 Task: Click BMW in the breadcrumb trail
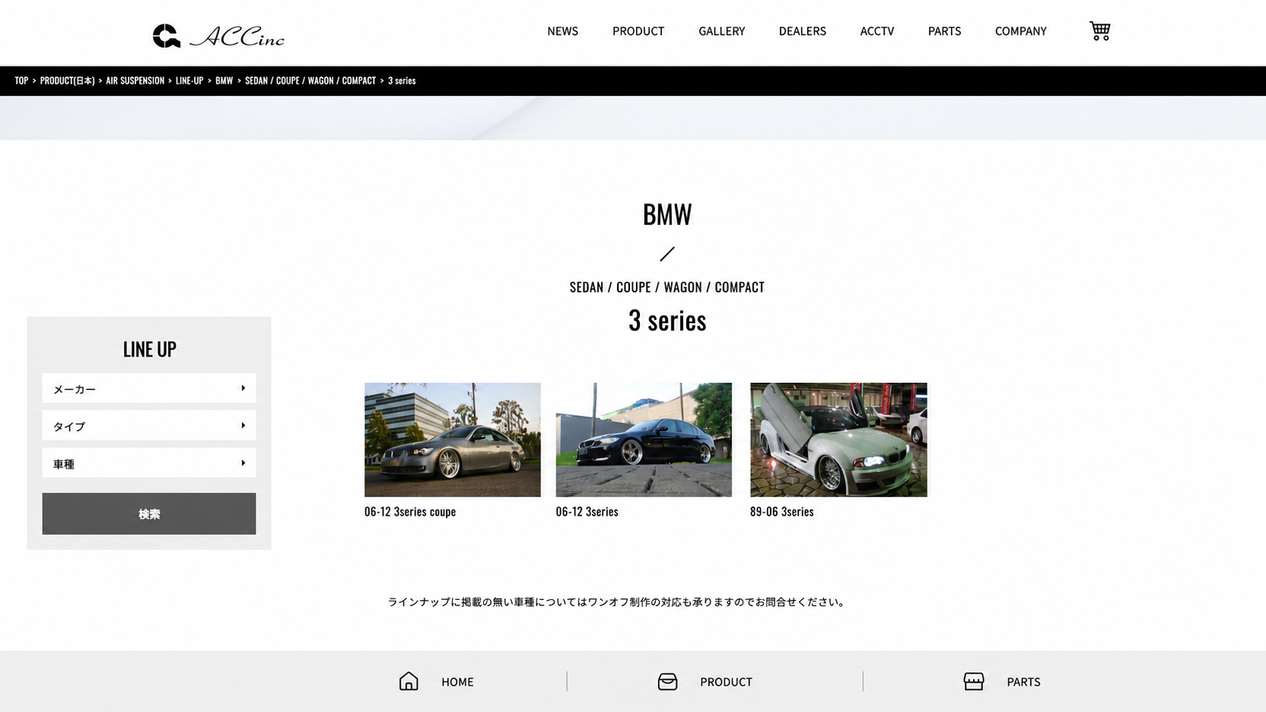(224, 80)
